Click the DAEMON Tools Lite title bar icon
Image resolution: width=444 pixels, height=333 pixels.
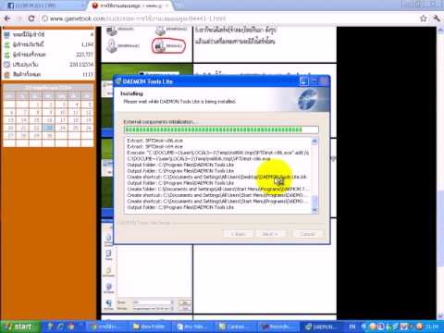pyautogui.click(x=118, y=81)
